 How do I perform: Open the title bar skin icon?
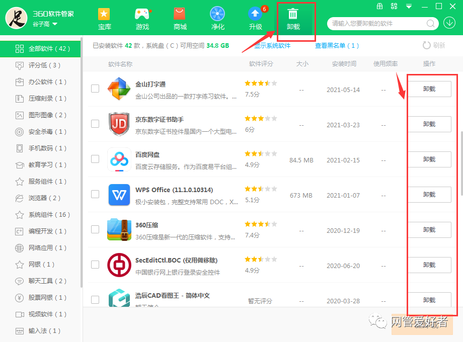point(394,6)
